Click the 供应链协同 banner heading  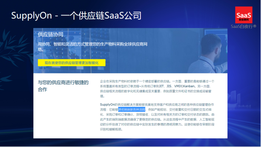pos(51,34)
